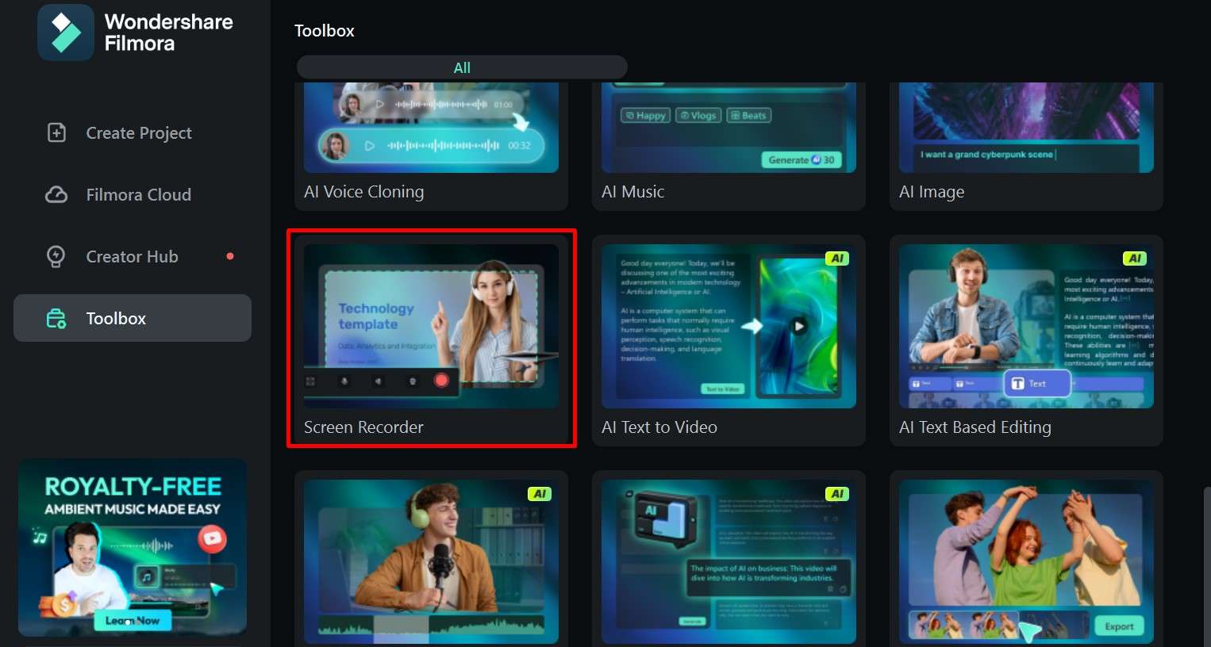This screenshot has height=647, width=1211.
Task: Open the AI Text Based Editing thumbnail
Action: [1026, 326]
